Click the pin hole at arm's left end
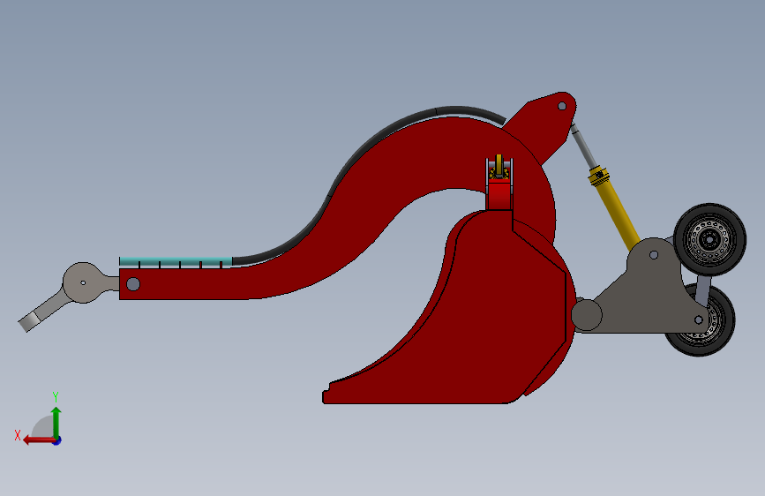 133,284
